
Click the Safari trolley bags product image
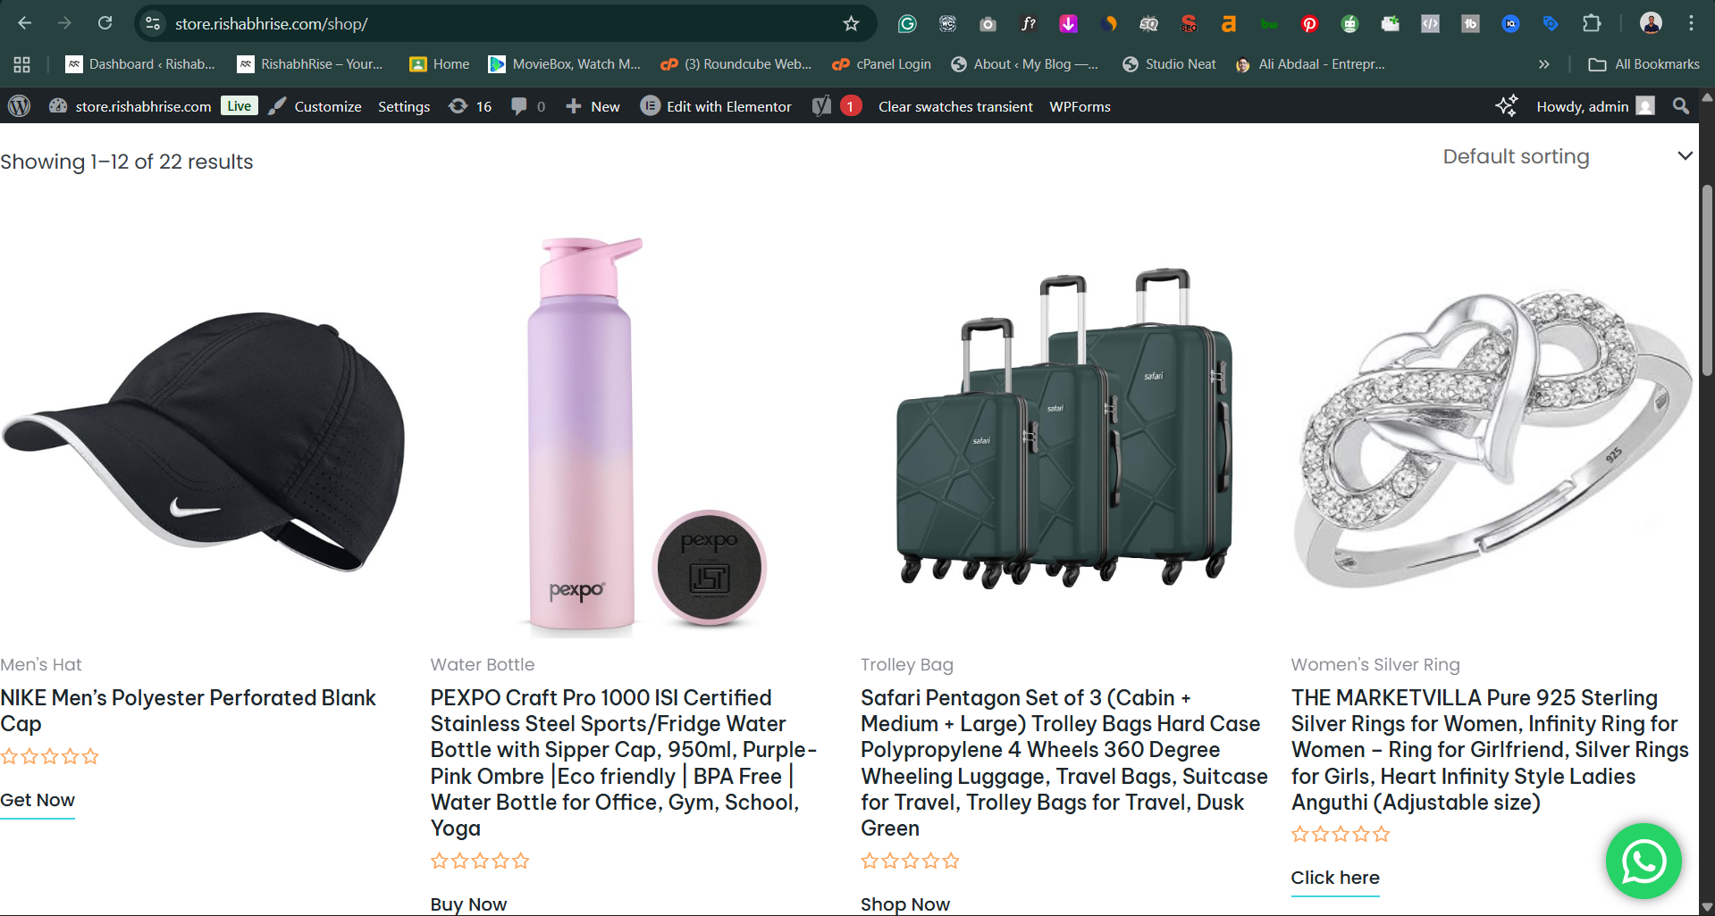(1064, 429)
